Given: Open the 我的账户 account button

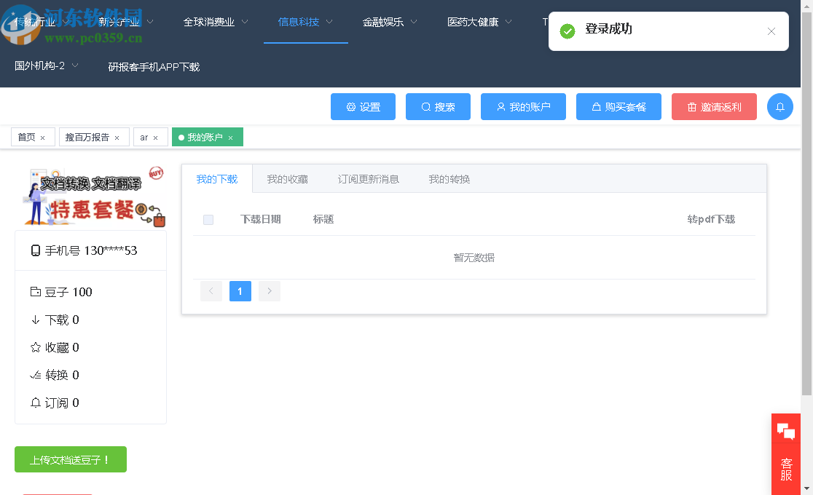Looking at the screenshot, I should point(523,106).
